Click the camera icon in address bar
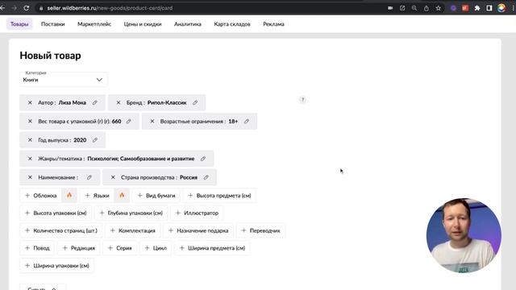Image resolution: width=516 pixels, height=290 pixels. pos(390,8)
